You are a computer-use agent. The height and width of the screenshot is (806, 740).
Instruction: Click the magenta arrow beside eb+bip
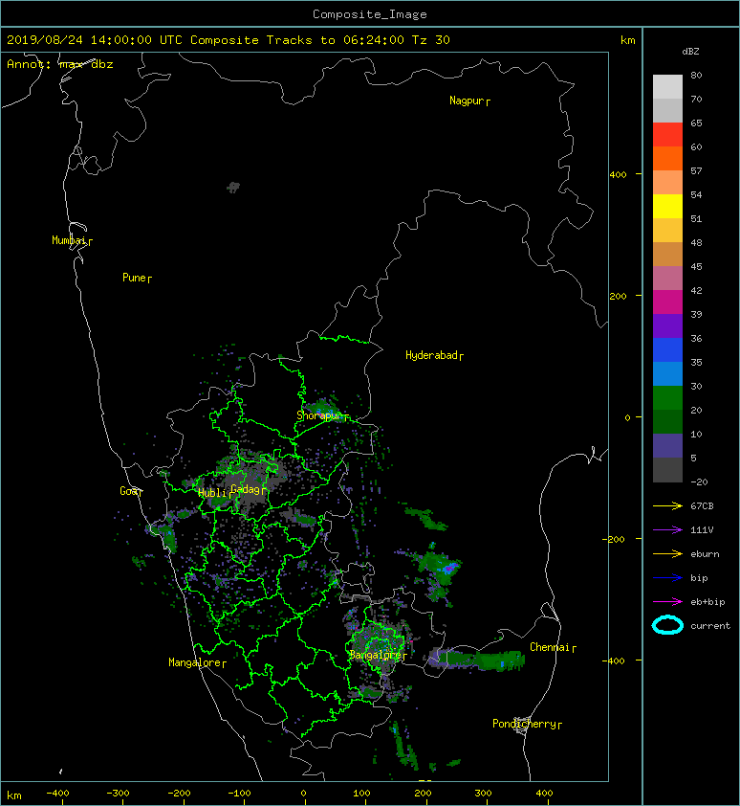667,602
